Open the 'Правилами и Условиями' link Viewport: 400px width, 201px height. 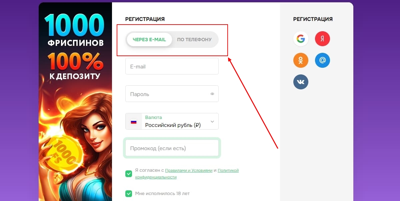coord(189,170)
